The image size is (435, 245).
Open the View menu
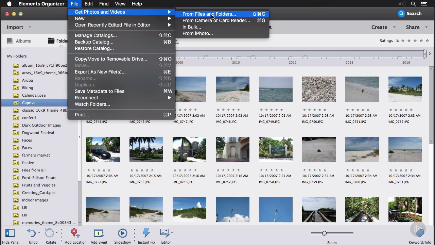pyautogui.click(x=120, y=4)
